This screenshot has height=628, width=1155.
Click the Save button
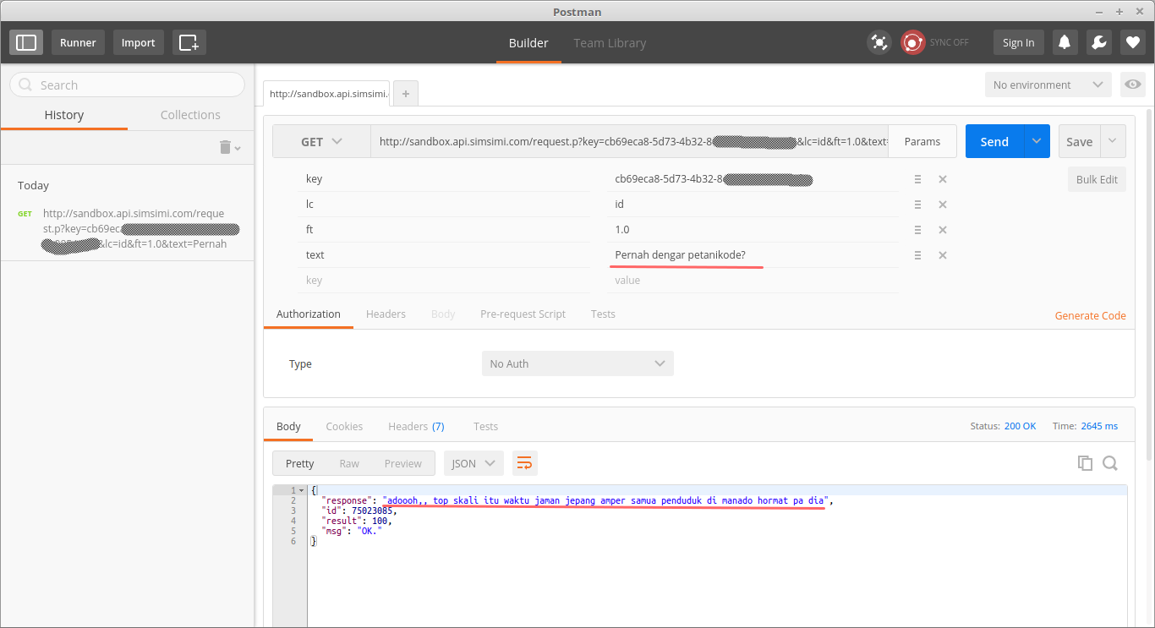(1080, 142)
